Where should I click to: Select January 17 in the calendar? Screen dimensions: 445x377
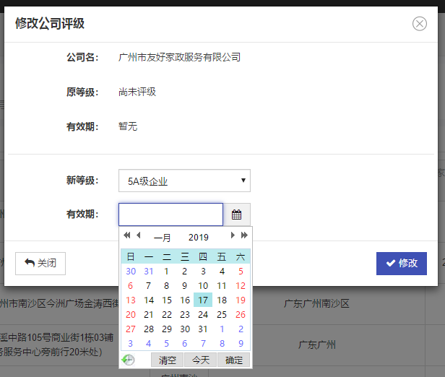click(203, 300)
